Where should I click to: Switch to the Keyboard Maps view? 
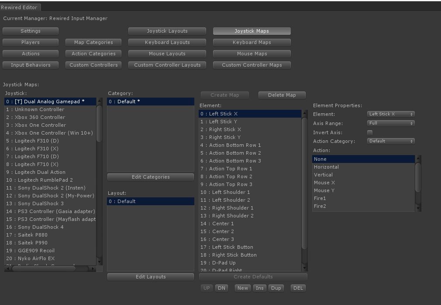point(252,42)
